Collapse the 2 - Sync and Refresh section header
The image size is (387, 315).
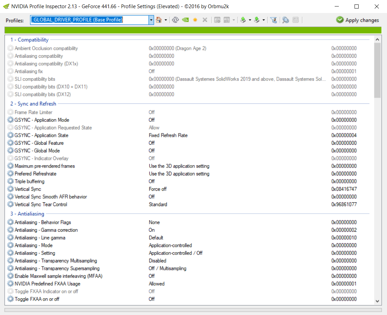tap(33, 104)
